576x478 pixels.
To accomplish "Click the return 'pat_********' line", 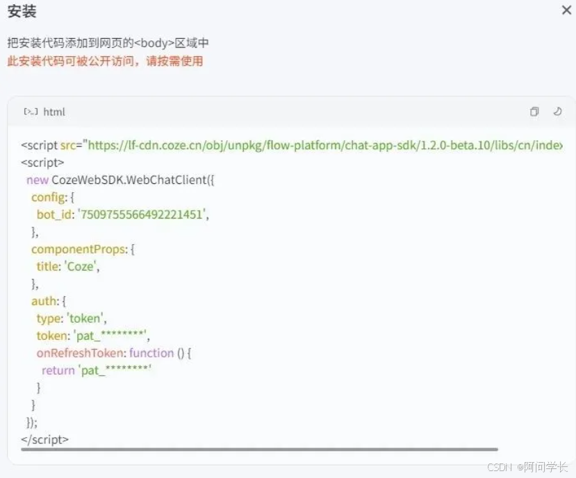I will coord(97,370).
